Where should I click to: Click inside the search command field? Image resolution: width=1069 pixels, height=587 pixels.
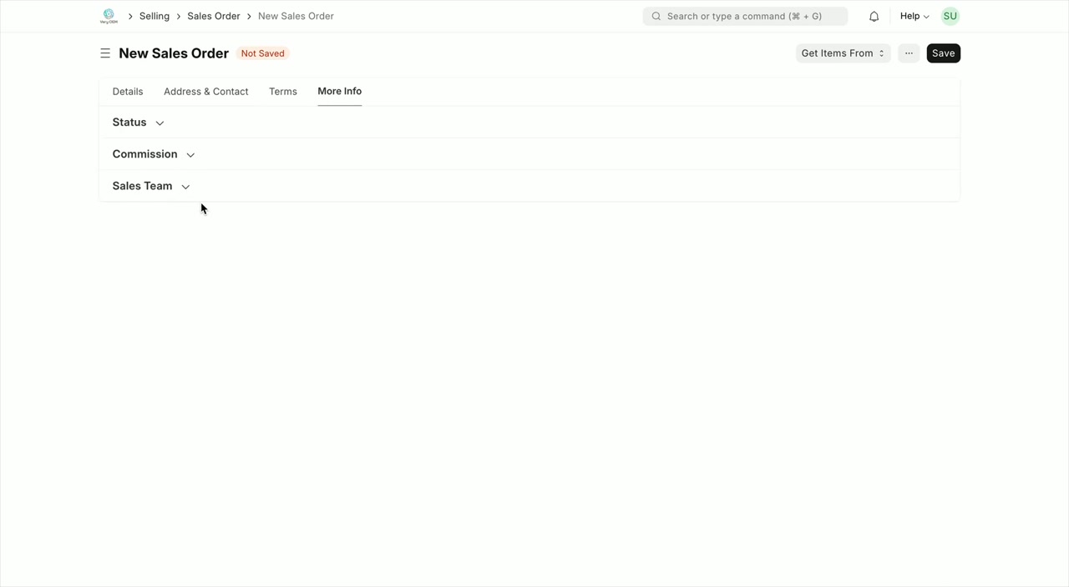click(735, 16)
